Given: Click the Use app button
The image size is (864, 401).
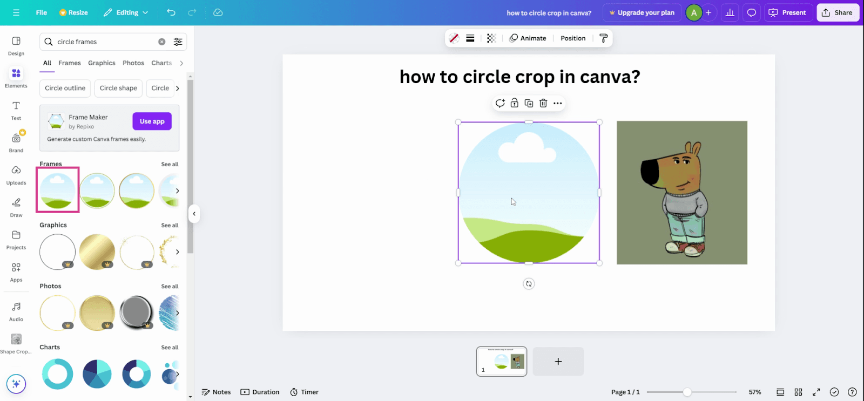Looking at the screenshot, I should click(x=152, y=121).
